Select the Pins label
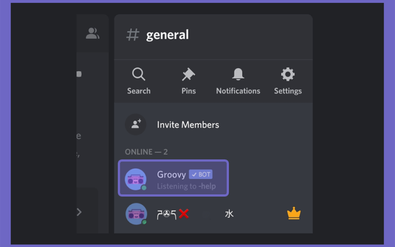395x247 pixels. 189,91
